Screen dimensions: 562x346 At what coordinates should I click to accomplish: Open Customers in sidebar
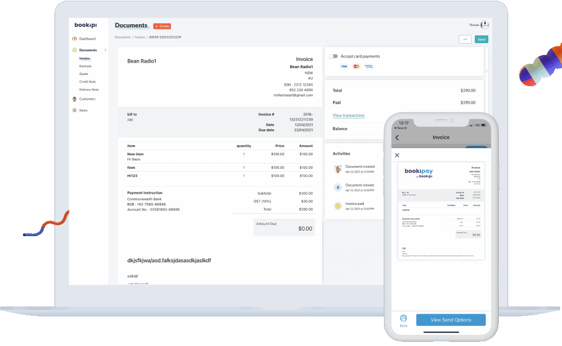click(87, 99)
